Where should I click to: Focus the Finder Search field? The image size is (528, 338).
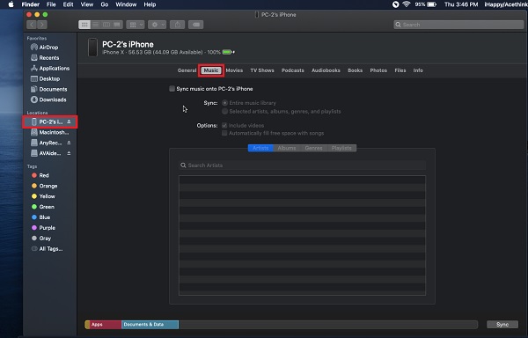click(x=458, y=25)
